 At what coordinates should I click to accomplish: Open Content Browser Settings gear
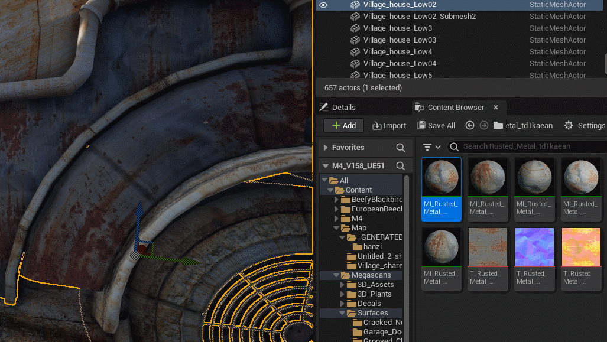(569, 125)
